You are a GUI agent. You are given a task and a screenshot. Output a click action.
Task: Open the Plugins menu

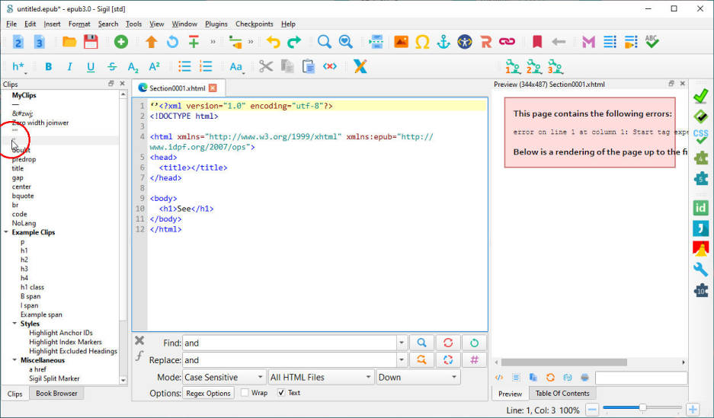(x=216, y=24)
